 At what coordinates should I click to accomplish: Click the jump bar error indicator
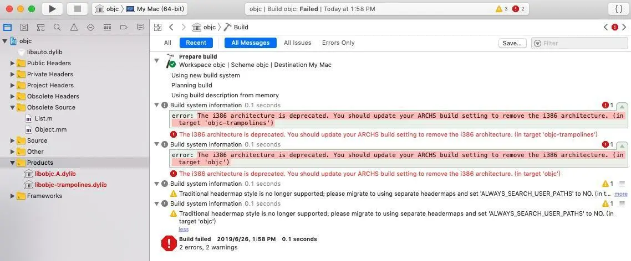pos(615,27)
